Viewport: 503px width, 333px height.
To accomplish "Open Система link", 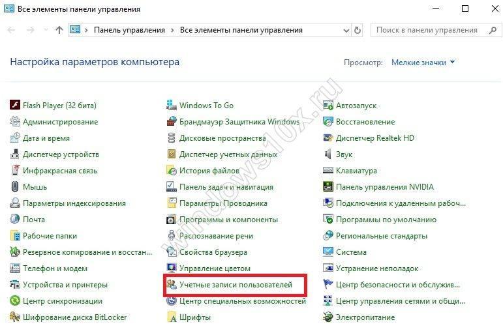I will [351, 252].
